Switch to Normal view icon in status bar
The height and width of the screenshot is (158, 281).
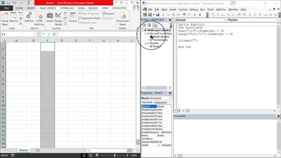[x=84, y=155]
